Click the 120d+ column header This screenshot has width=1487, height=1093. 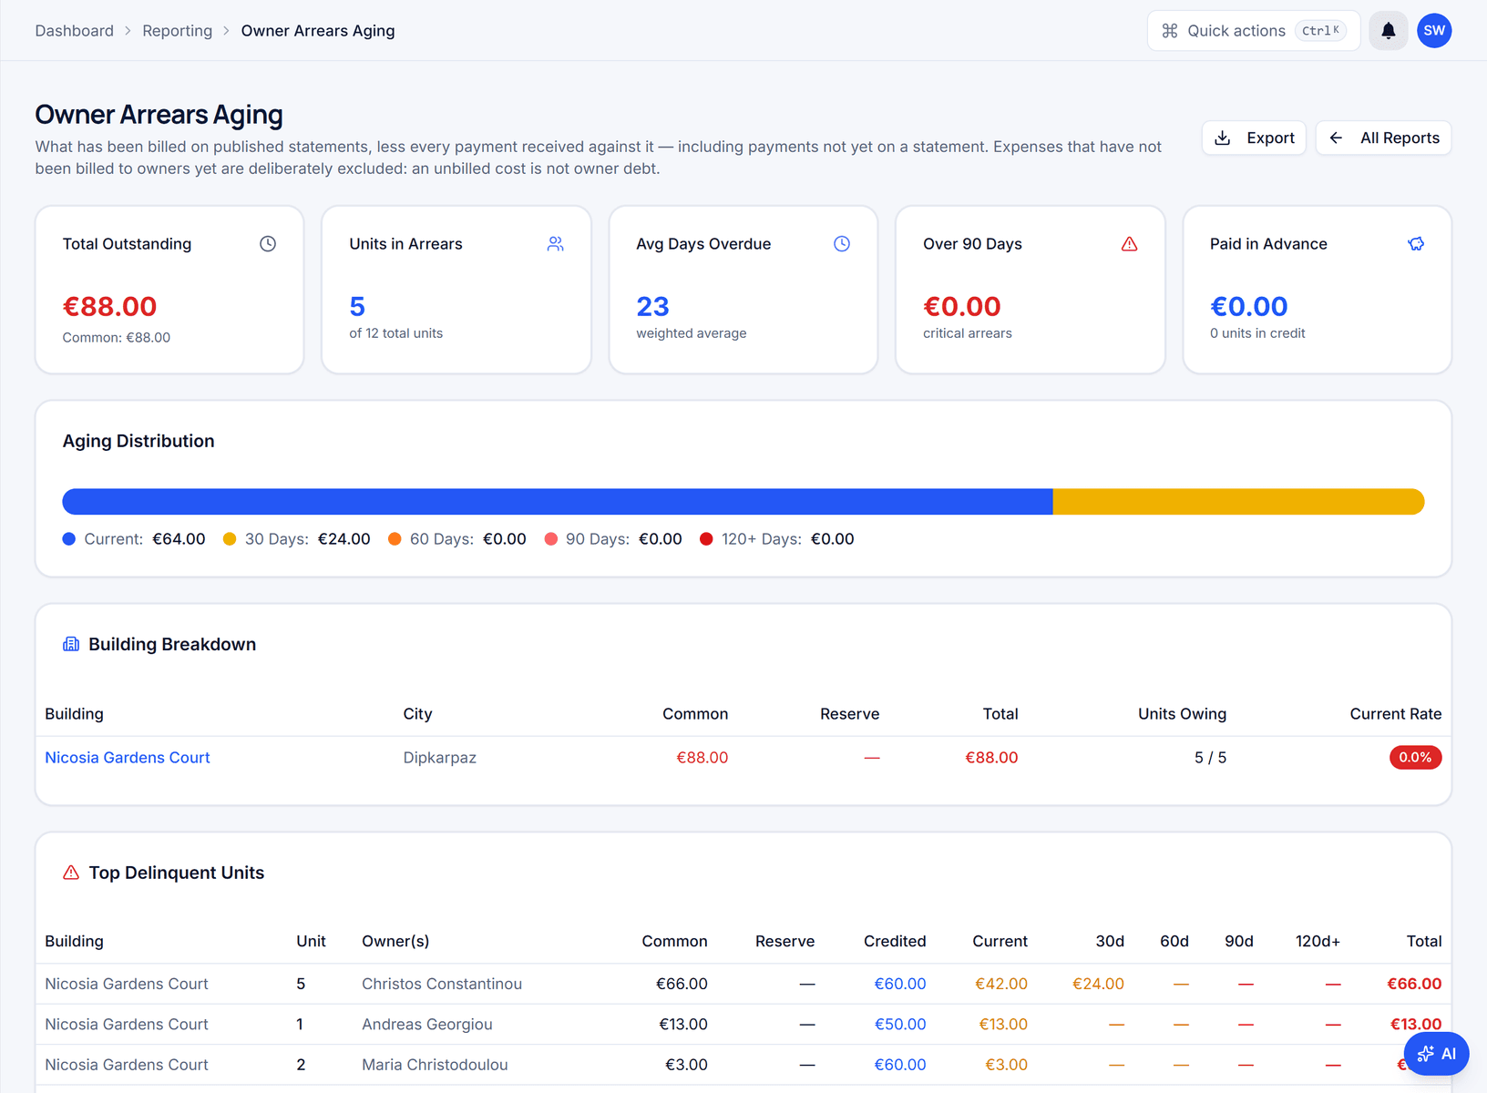pos(1318,942)
